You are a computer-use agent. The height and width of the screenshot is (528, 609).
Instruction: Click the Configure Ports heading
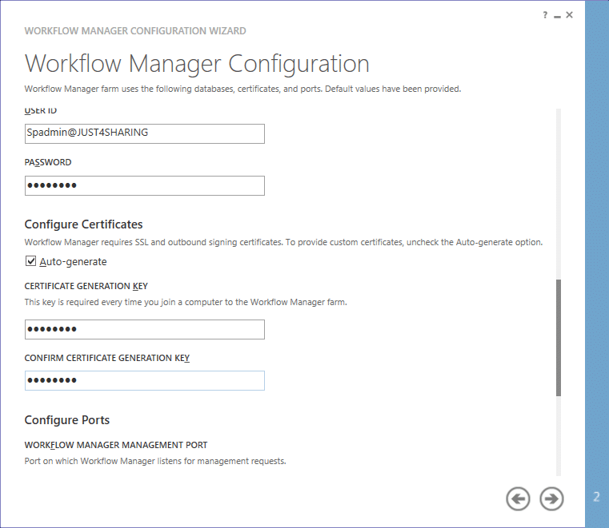(x=66, y=420)
